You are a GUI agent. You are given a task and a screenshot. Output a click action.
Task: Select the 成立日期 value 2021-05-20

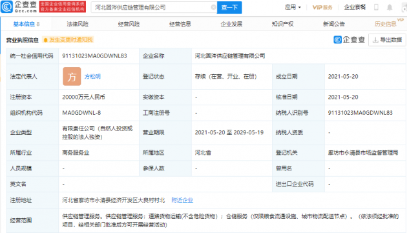point(343,77)
